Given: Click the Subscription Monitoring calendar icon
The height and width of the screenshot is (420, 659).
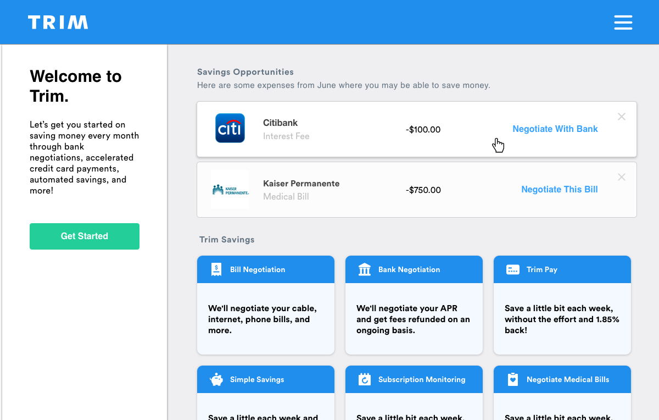Looking at the screenshot, I should pyautogui.click(x=365, y=379).
